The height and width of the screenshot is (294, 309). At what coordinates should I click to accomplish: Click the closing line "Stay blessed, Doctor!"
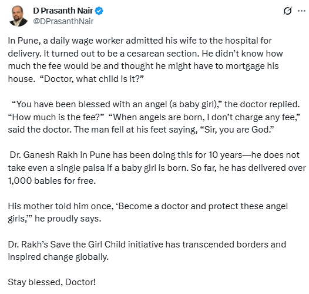(52, 282)
